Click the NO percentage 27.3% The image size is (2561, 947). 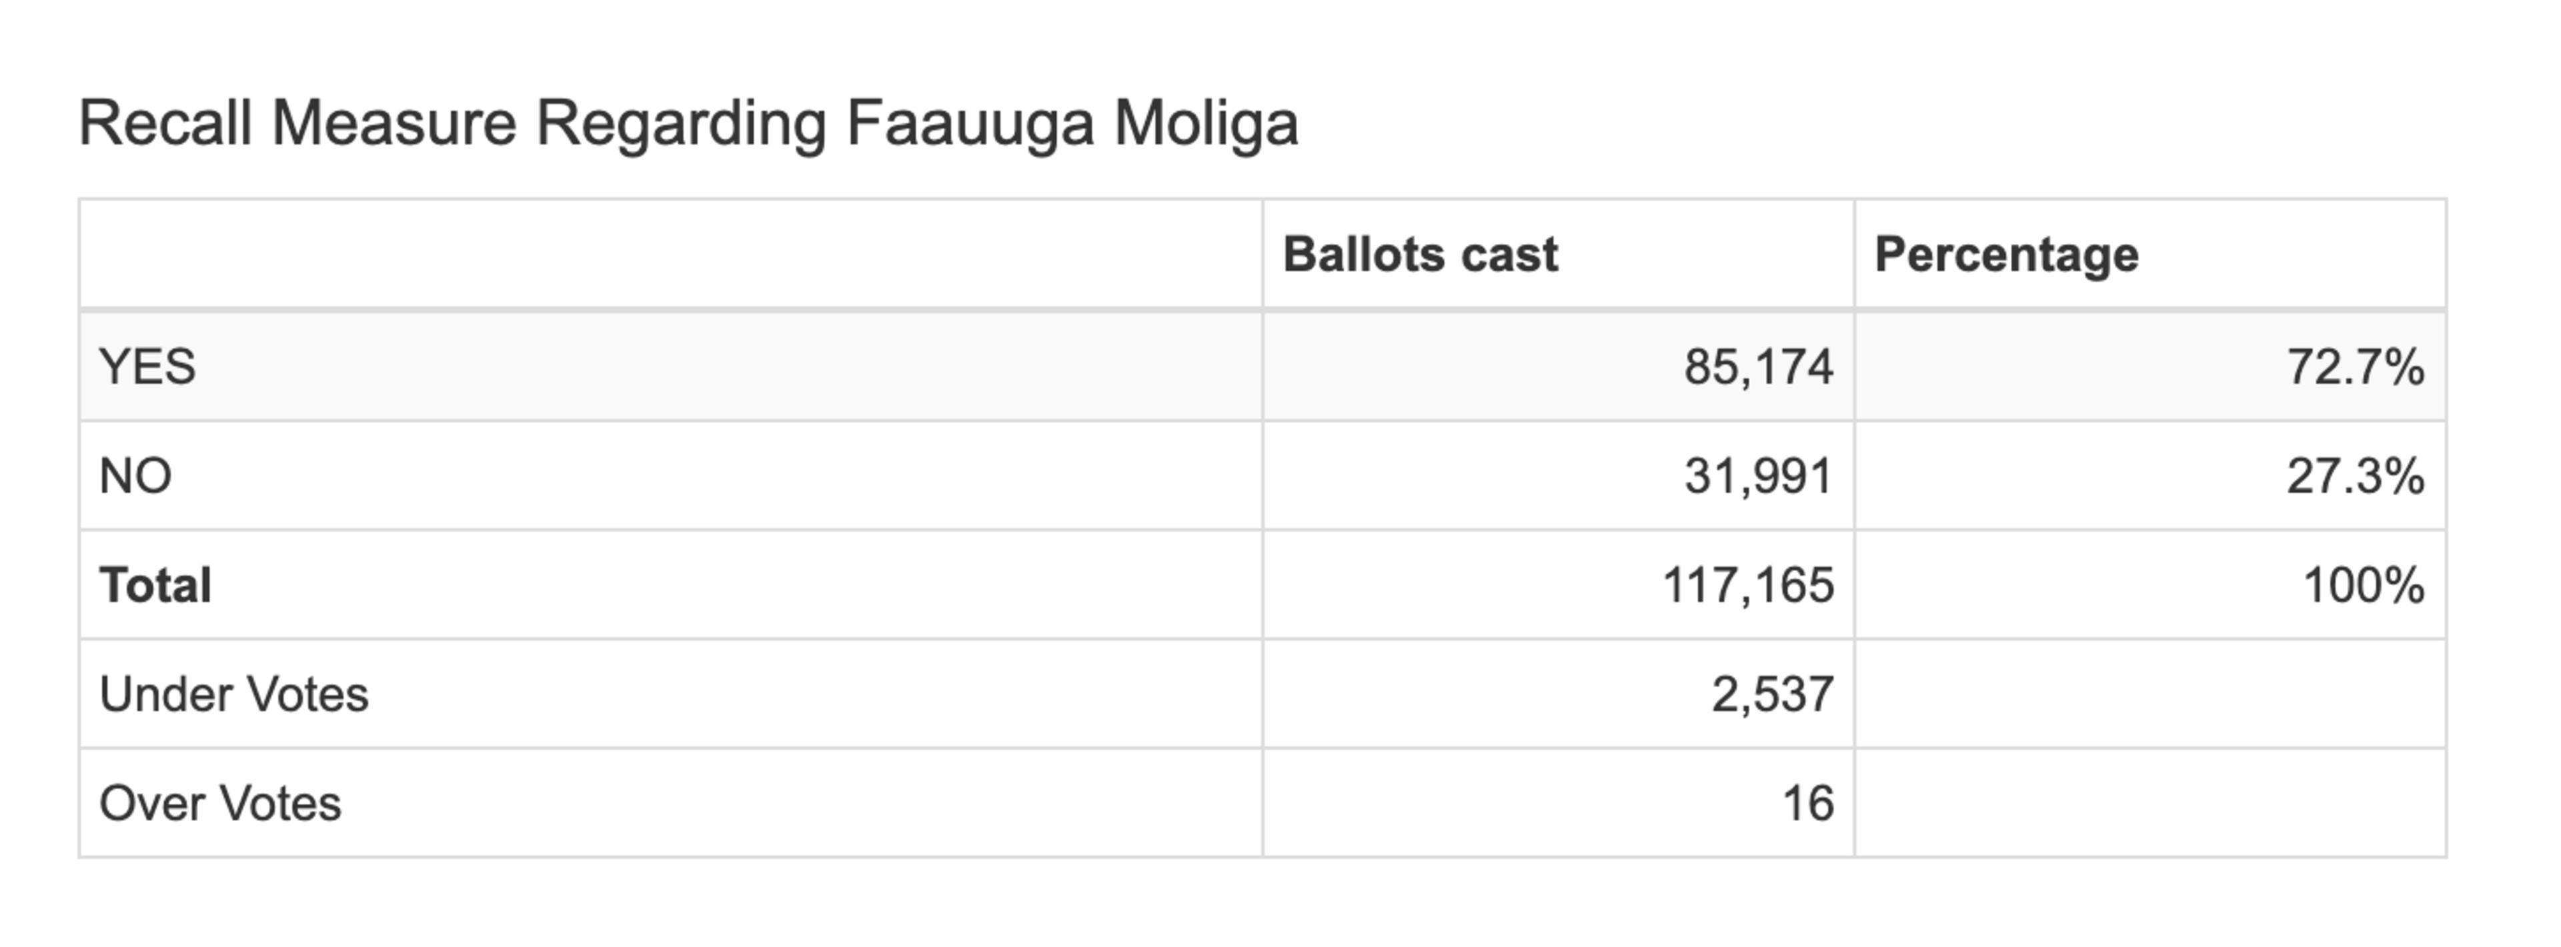[2355, 476]
